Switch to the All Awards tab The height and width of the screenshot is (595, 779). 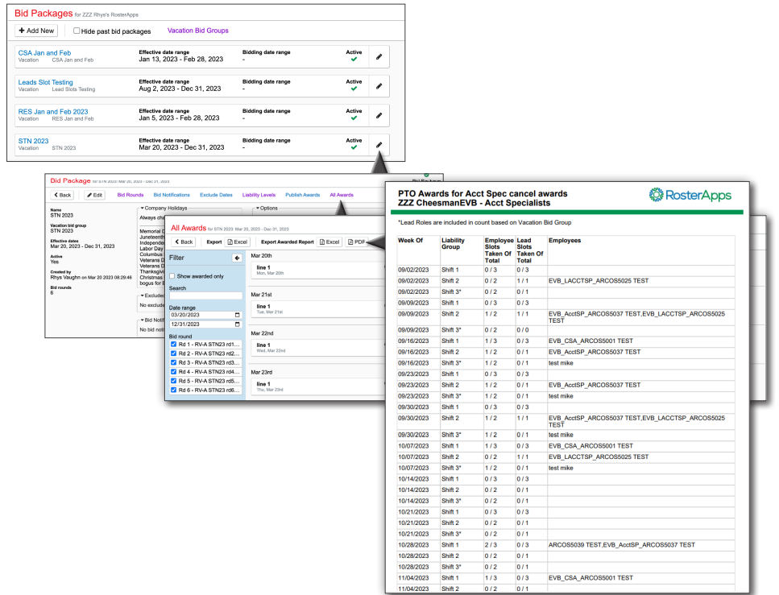pyautogui.click(x=342, y=195)
